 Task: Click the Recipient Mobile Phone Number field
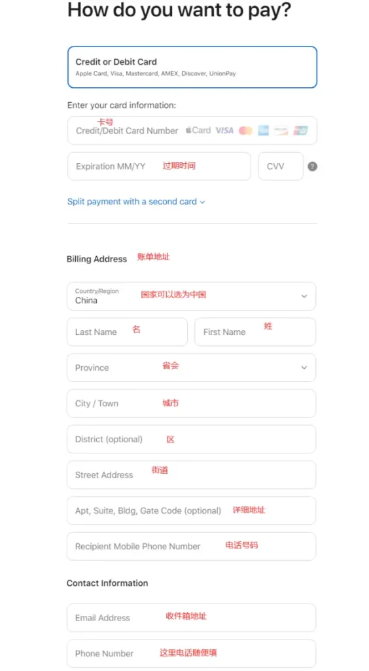191,546
